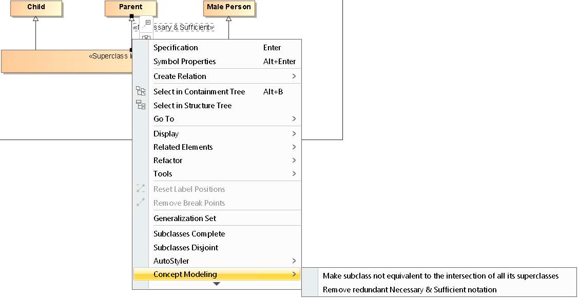Click the Remove Break Points icon
Image resolution: width=578 pixels, height=298 pixels.
pyautogui.click(x=141, y=203)
